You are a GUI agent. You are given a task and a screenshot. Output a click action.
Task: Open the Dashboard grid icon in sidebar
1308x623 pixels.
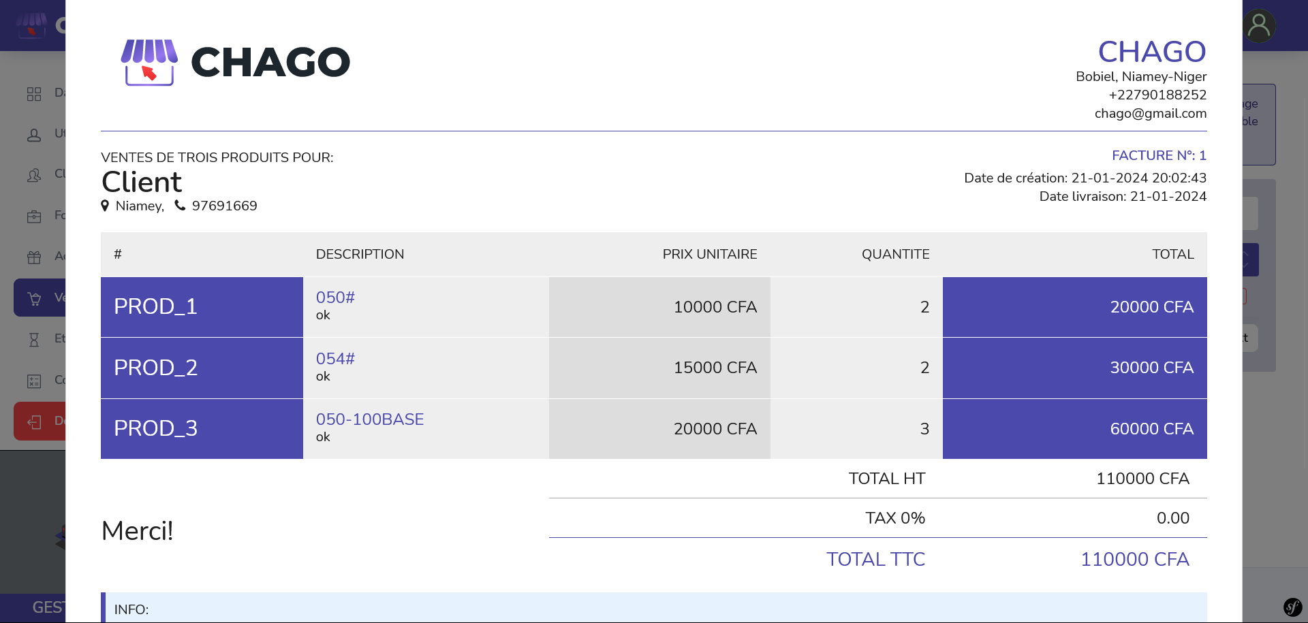click(x=34, y=94)
